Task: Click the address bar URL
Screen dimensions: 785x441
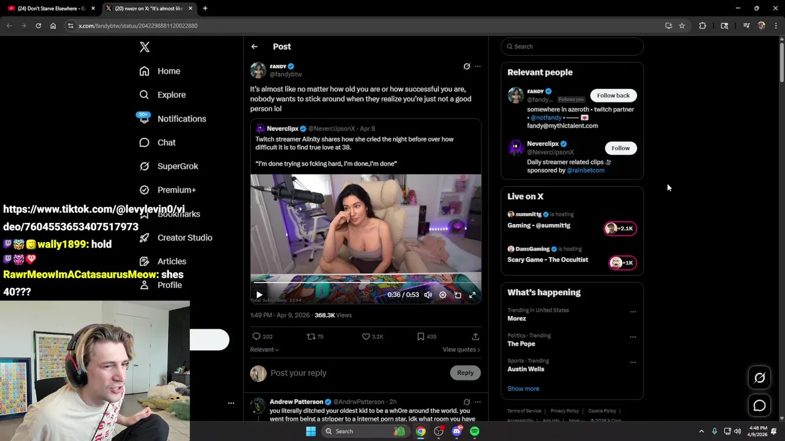Action: (x=138, y=26)
